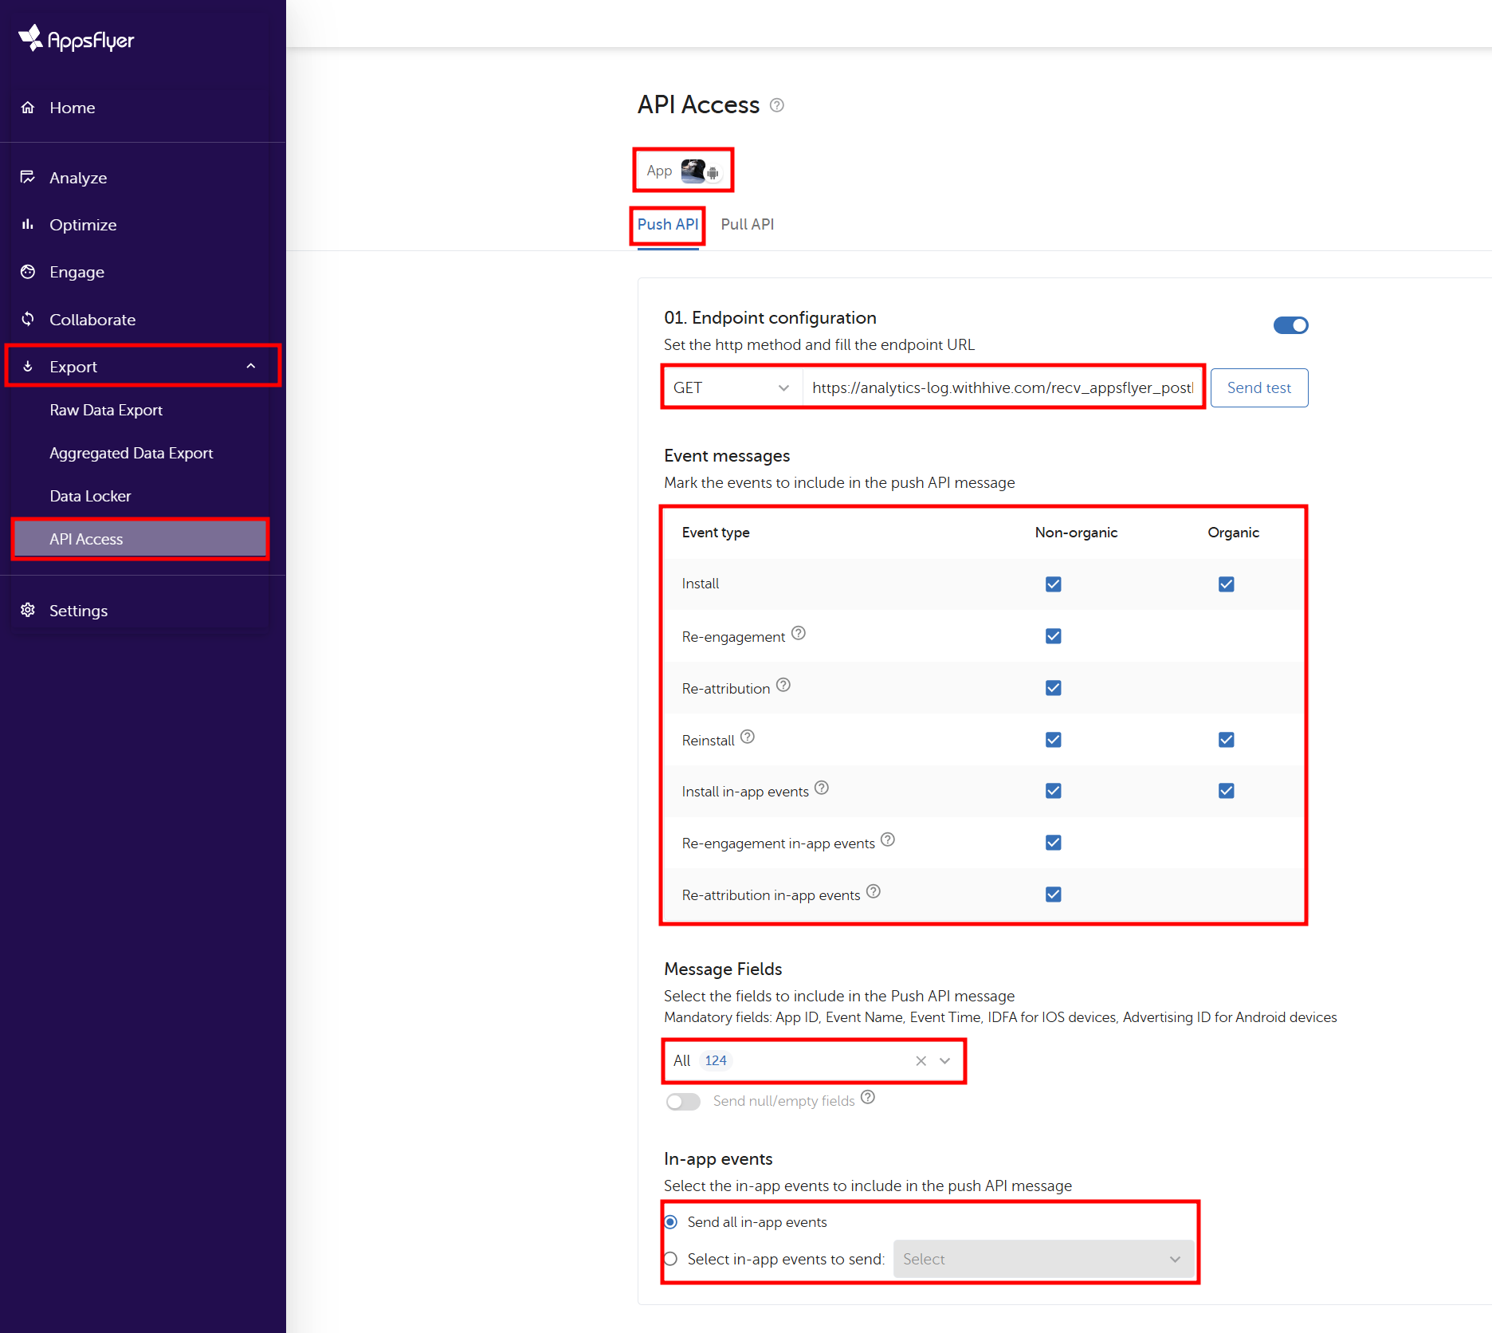
Task: Click the Send test button
Action: pyautogui.click(x=1258, y=387)
